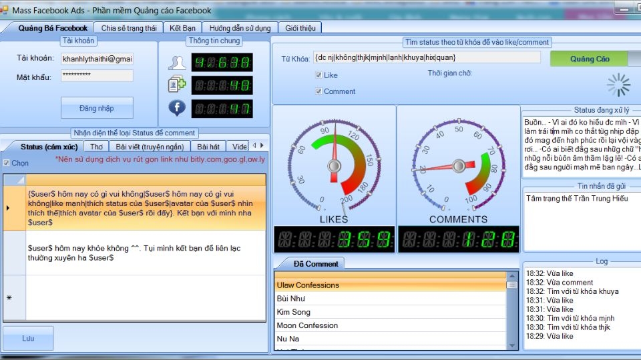This screenshot has height=360, width=641.
Task: Click the add-friend contacts icon
Action: [176, 85]
